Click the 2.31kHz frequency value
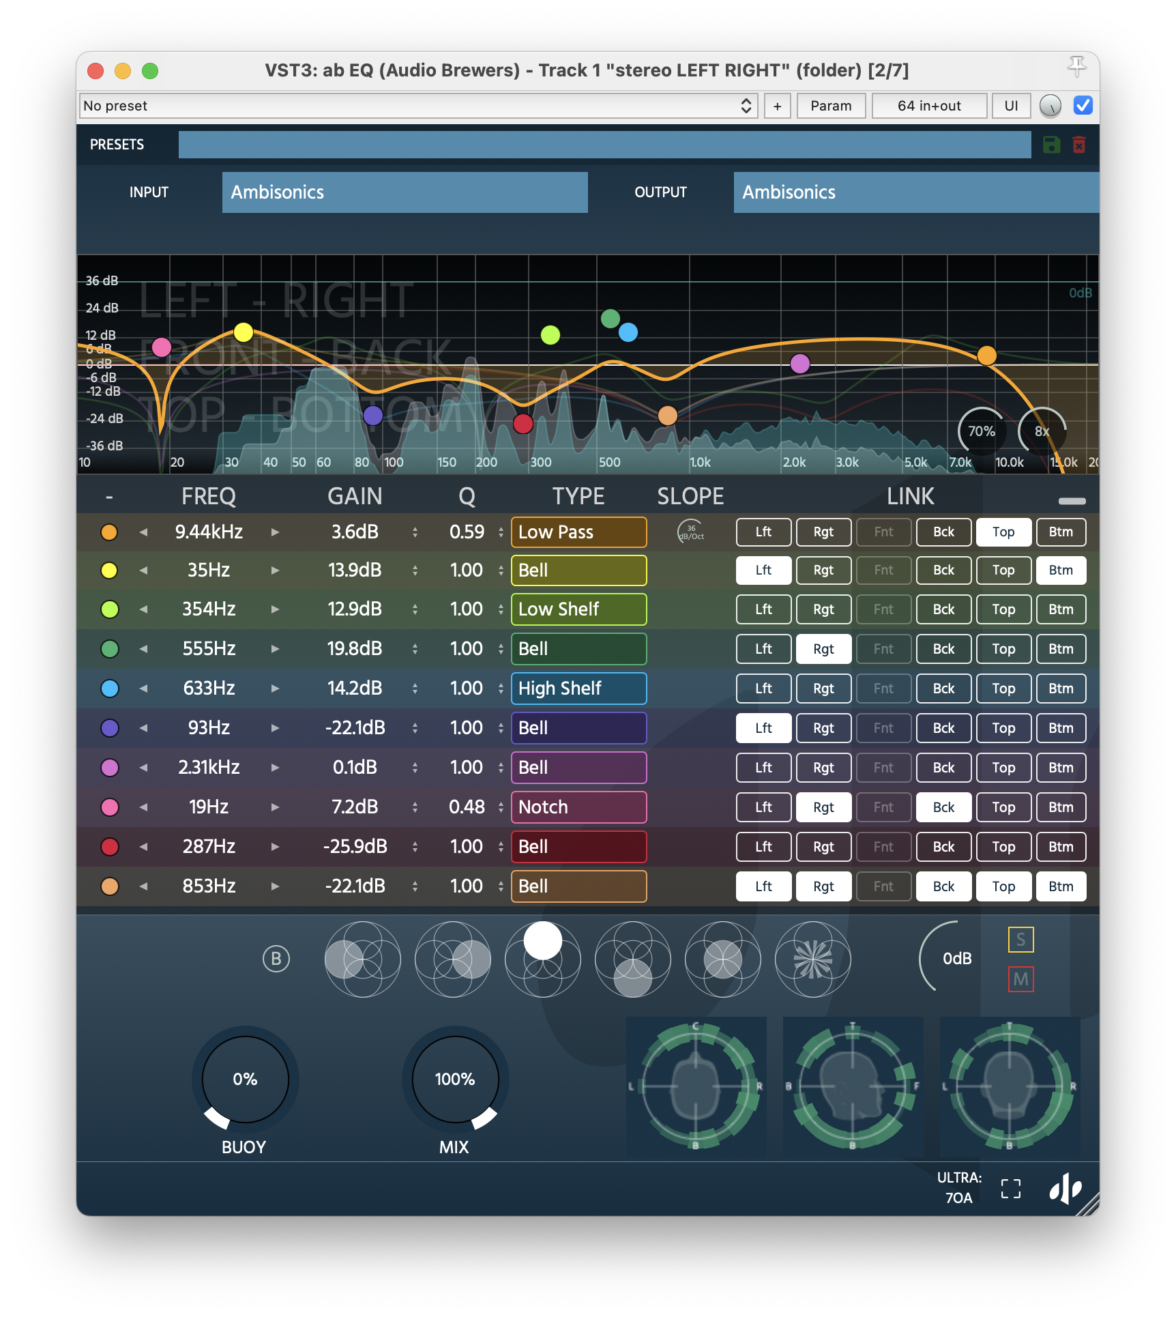Viewport: 1176px width, 1317px height. click(209, 768)
